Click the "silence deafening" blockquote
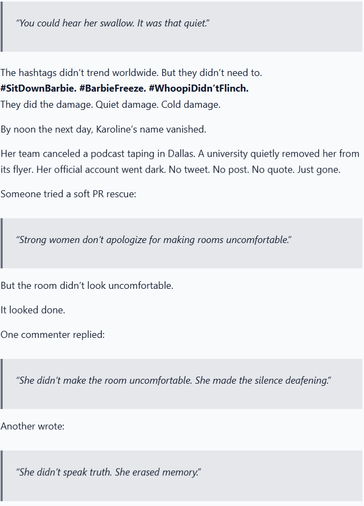364x506 pixels. point(181,384)
